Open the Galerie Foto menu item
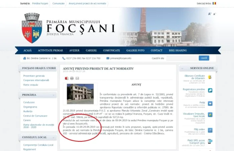Viewport: 234px width, 151px height. [x=135, y=50]
